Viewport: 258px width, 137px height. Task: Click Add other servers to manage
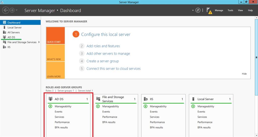pos(108,54)
